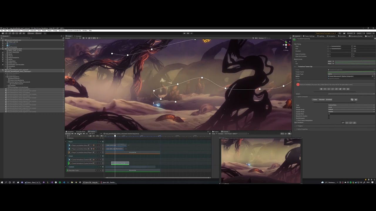Click the scissors split icon
This screenshot has height=211, width=376.
(x=356, y=100)
